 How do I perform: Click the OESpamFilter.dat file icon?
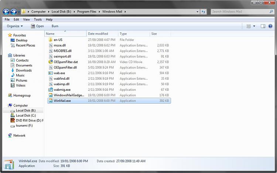(x=51, y=62)
